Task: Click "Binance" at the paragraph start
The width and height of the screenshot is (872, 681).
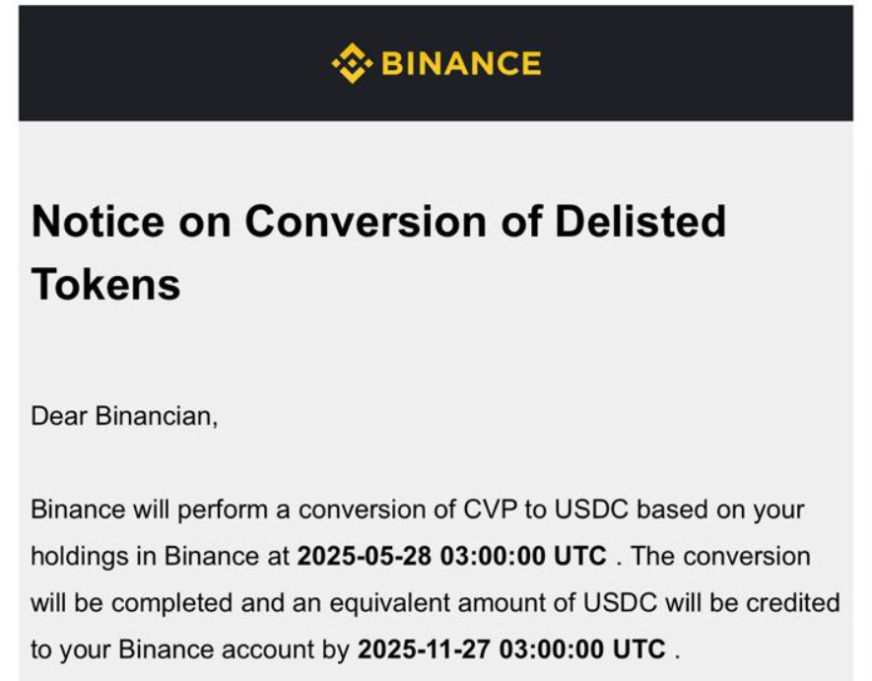Action: pos(78,510)
